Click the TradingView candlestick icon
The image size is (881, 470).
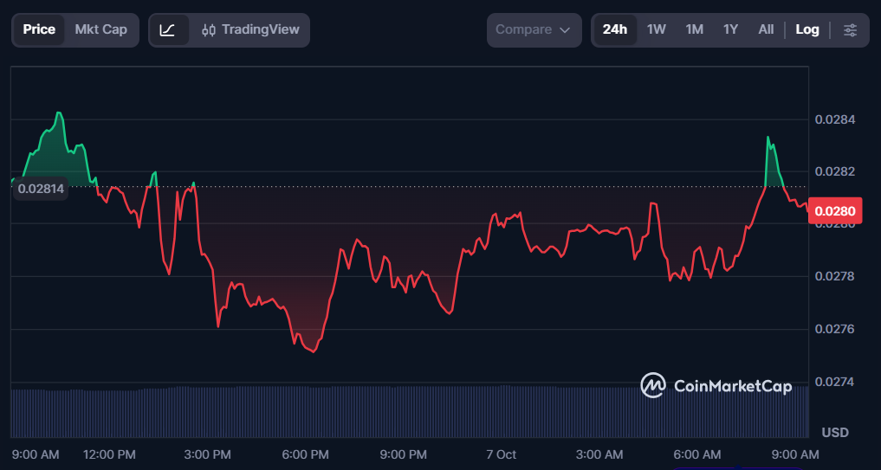pos(209,29)
